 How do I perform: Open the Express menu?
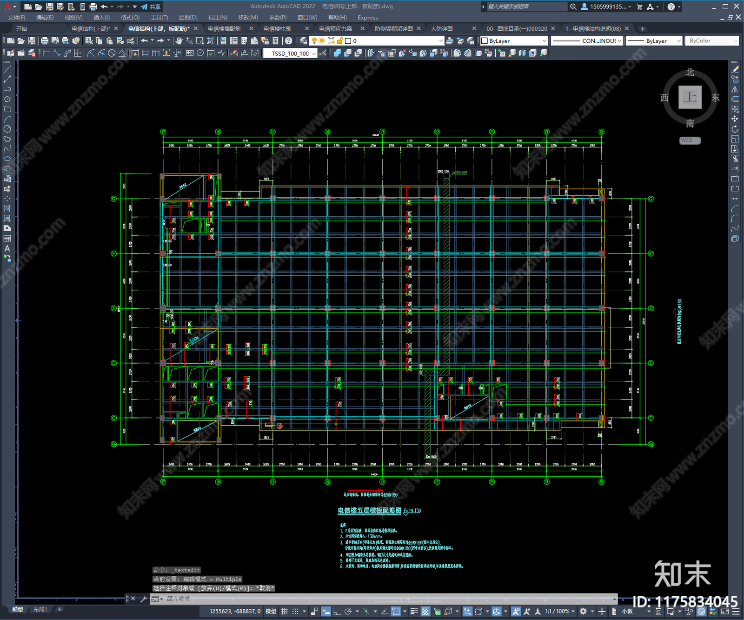click(x=368, y=17)
